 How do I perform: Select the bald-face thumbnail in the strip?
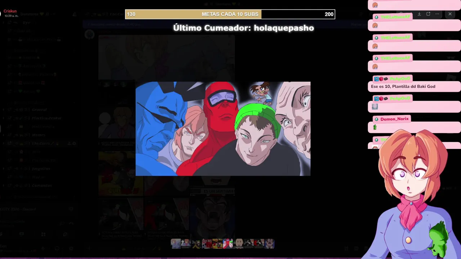238,244
